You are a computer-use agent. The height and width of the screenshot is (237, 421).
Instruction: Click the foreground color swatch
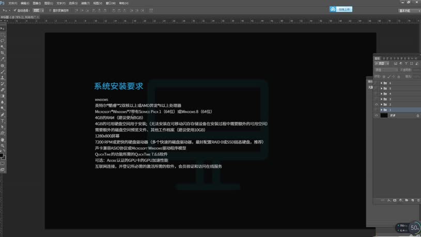(x=2, y=155)
